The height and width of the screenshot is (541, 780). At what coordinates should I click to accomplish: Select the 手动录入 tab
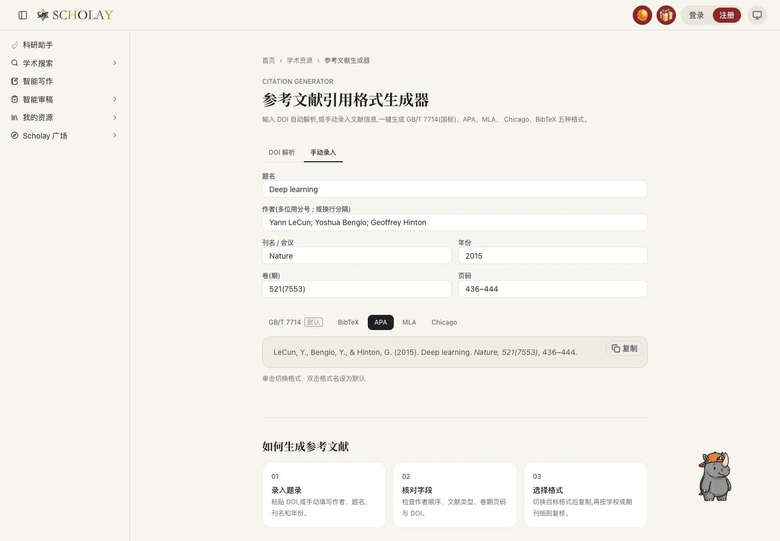(x=323, y=153)
